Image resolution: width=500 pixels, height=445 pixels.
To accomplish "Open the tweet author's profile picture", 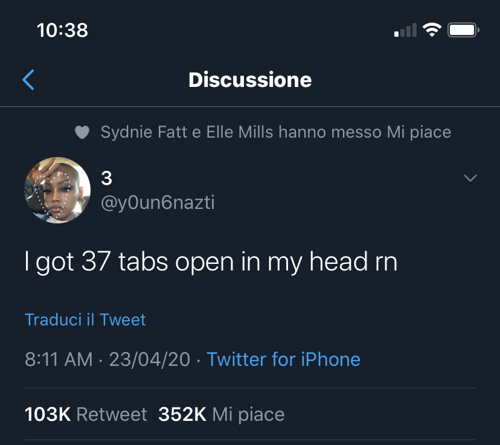I will [57, 190].
